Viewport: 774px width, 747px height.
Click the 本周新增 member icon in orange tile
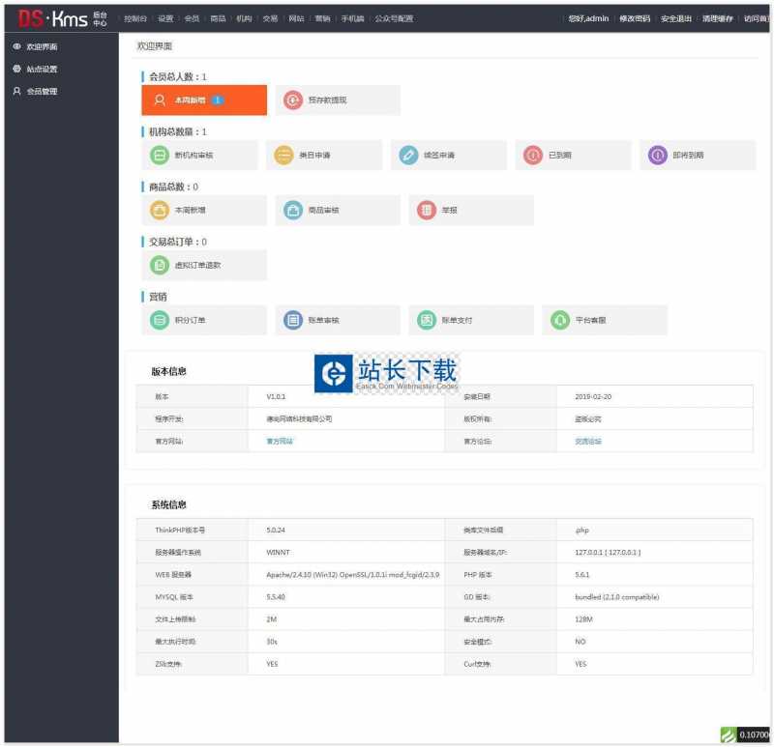coord(160,100)
